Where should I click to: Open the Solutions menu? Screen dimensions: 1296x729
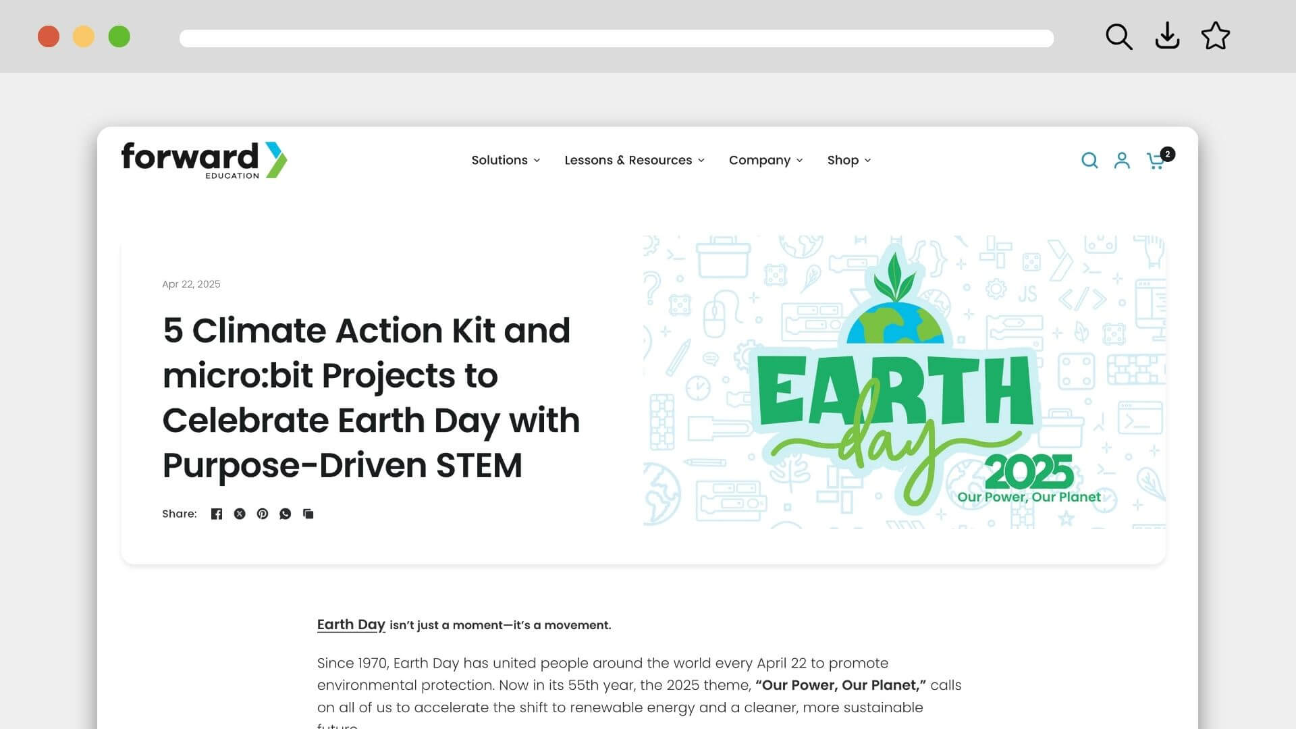506,160
